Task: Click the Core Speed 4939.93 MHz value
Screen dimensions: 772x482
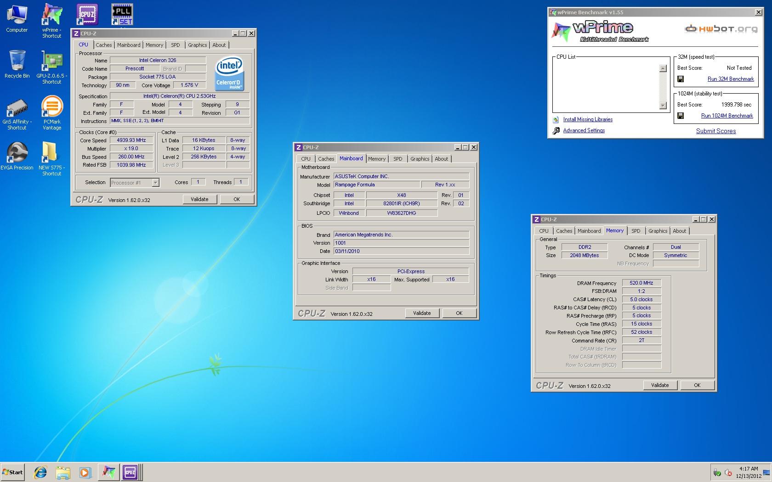Action: 131,140
